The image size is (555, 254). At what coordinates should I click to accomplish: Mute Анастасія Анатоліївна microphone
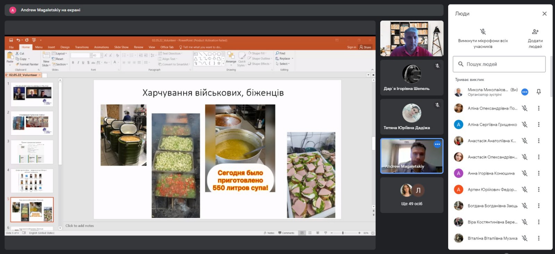(524, 141)
